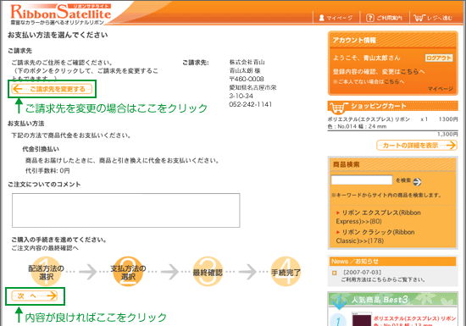
Task: Click the [2007-07-03] news date
Action: [x=362, y=273]
